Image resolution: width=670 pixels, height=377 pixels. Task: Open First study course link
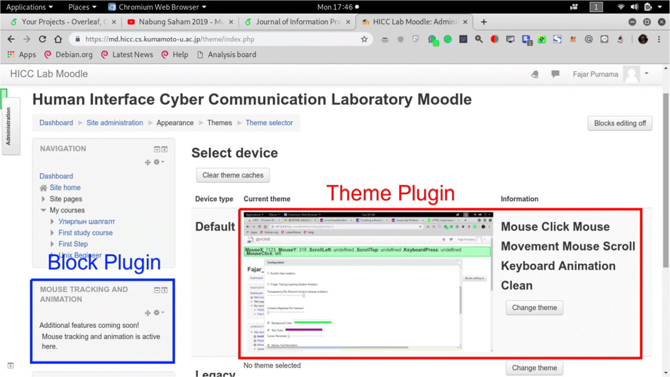point(85,233)
